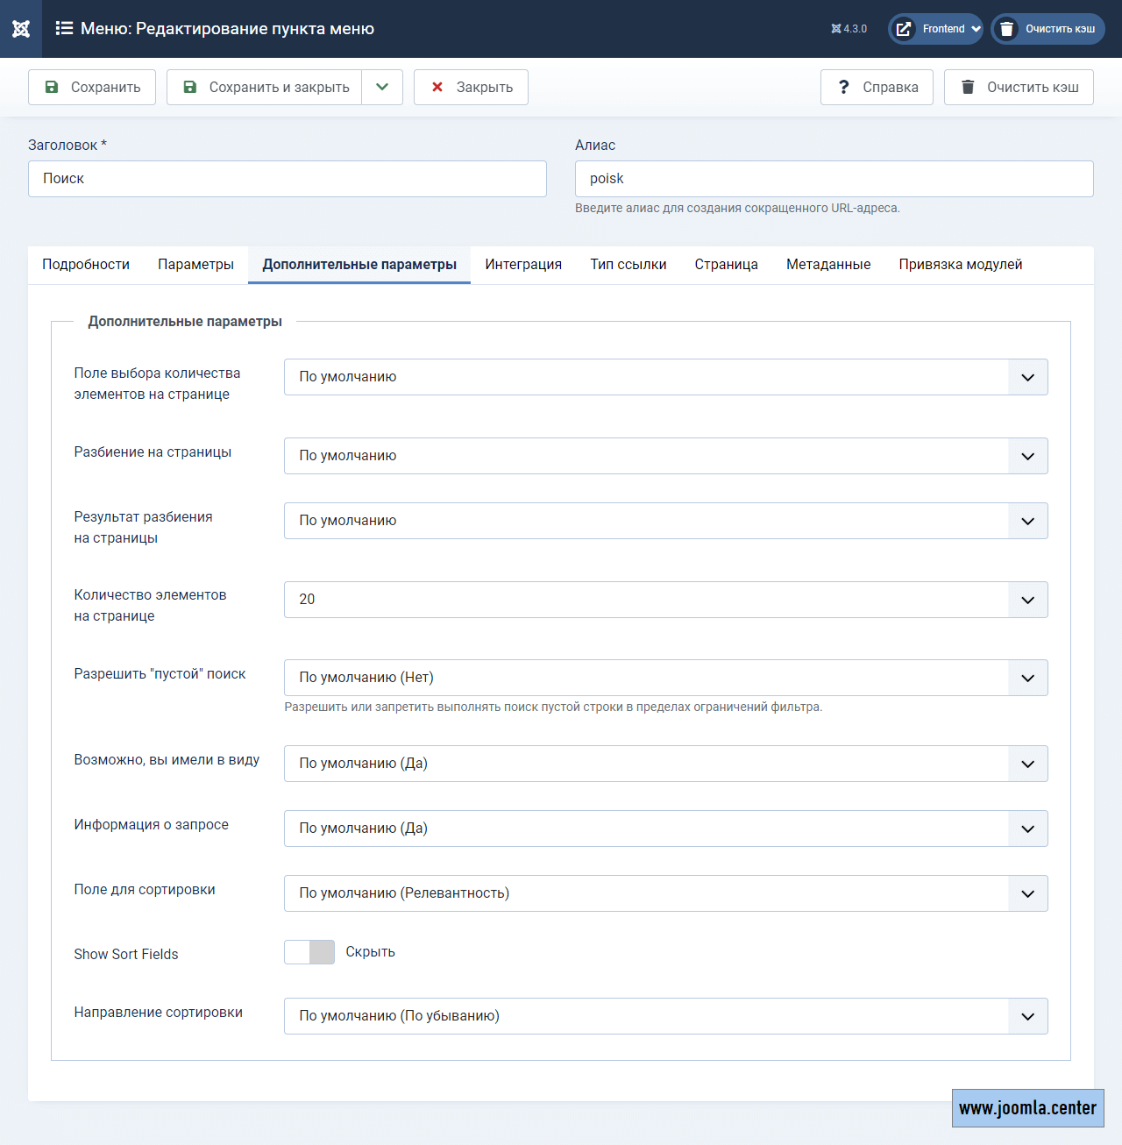Switch to the Подробности tab
The image size is (1122, 1145).
(86, 265)
